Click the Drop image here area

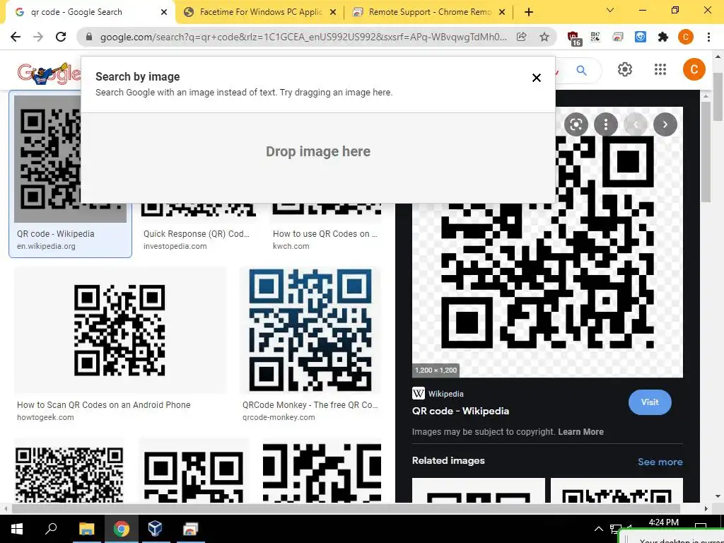(x=318, y=158)
